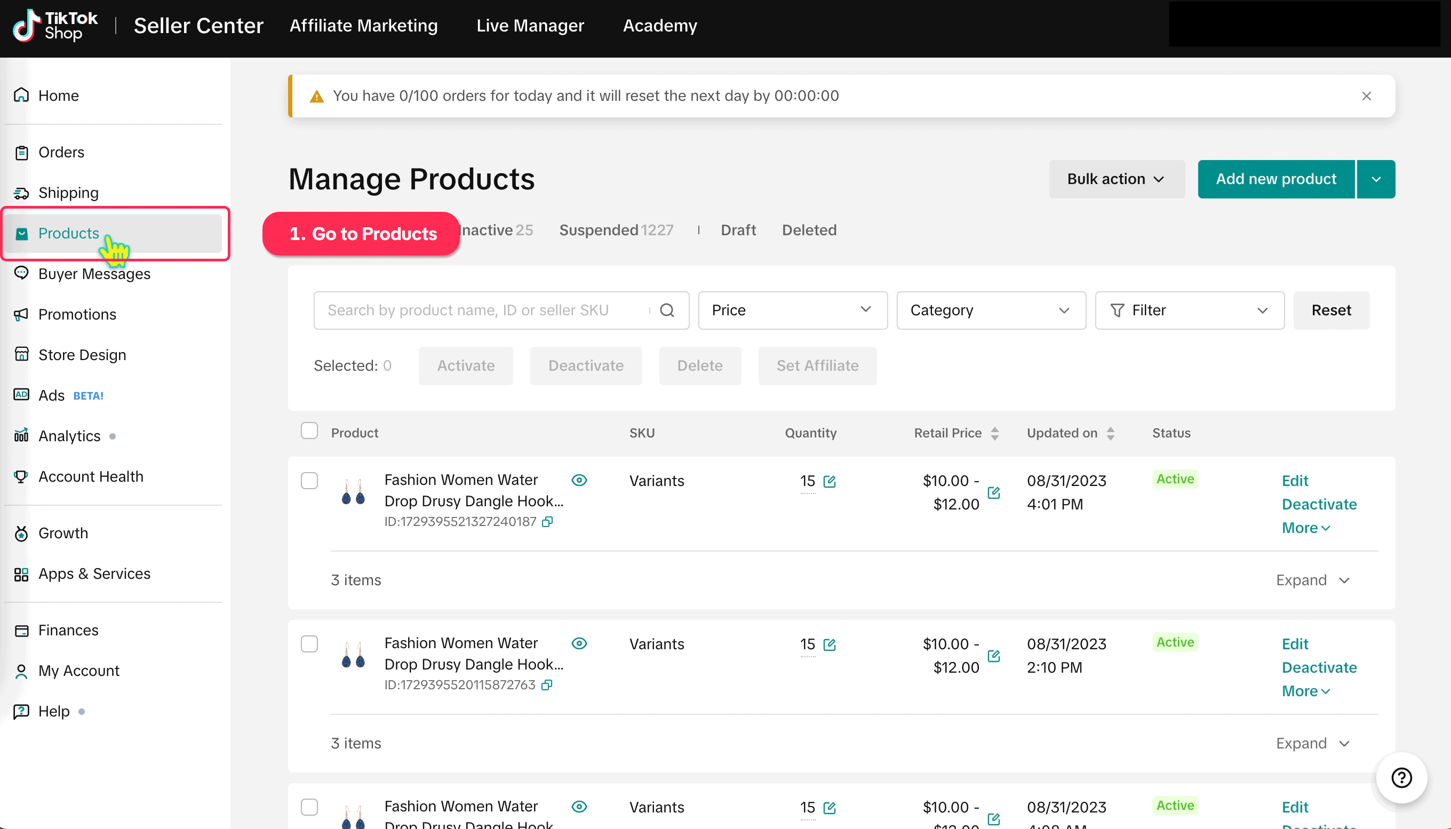Screen dimensions: 1451x829
Task: Focus the product search input field
Action: [484, 310]
